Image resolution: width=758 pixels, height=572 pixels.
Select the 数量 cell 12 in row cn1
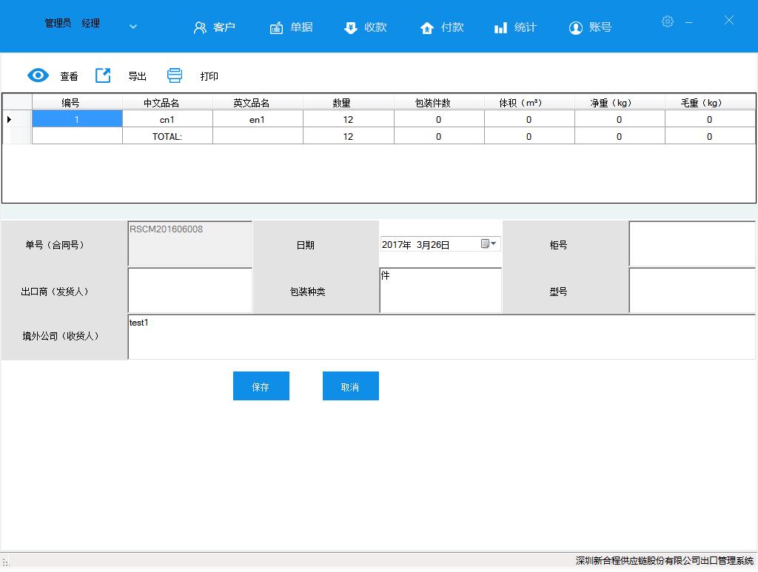(348, 119)
